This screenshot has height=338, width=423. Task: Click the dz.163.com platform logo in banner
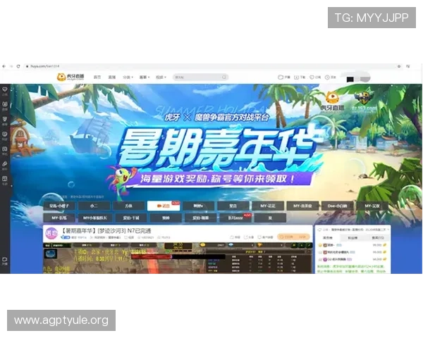364,102
